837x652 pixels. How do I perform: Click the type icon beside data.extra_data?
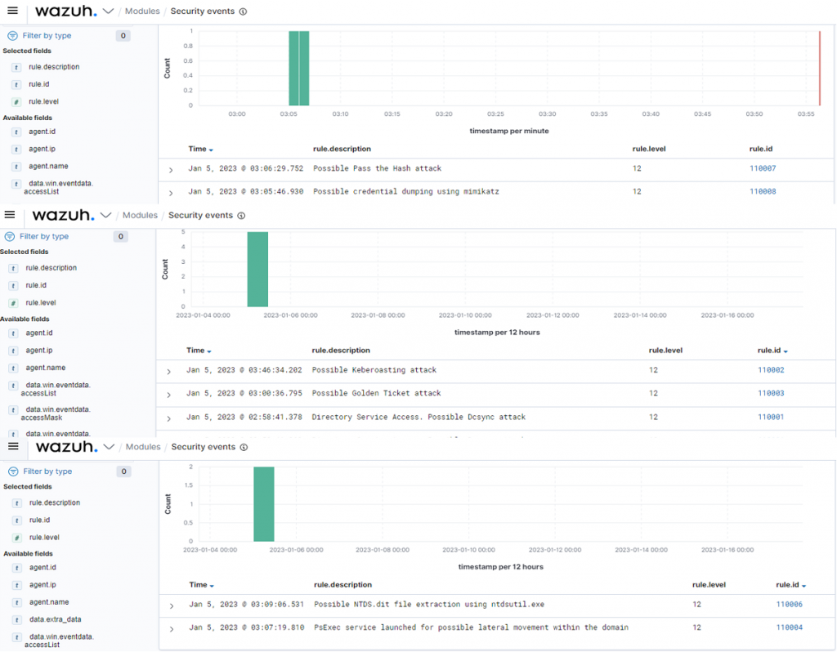[x=17, y=620]
